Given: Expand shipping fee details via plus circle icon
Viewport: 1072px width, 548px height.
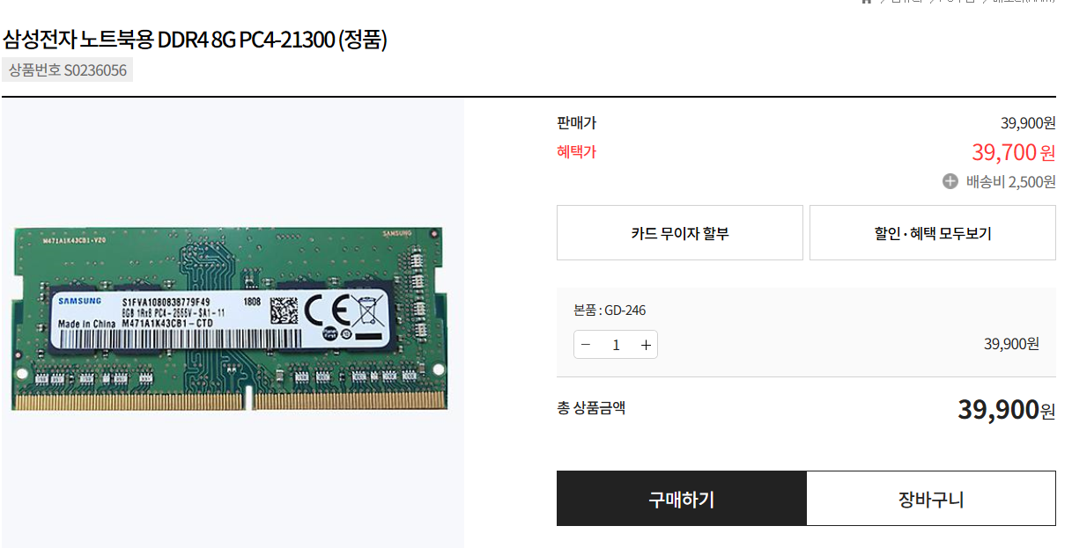Looking at the screenshot, I should (950, 181).
